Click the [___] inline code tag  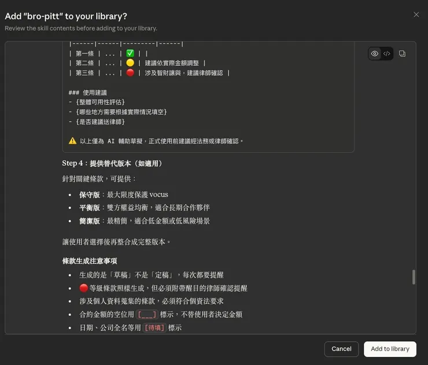(147, 315)
